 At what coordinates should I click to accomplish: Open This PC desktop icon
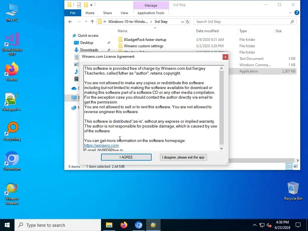click(x=12, y=12)
